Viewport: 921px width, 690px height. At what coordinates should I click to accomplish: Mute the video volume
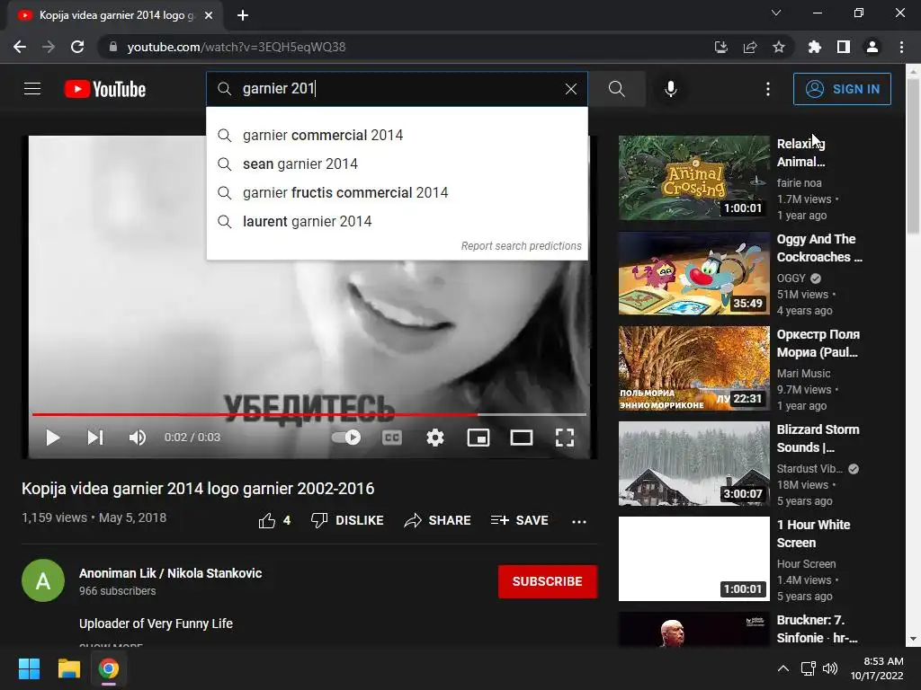pyautogui.click(x=138, y=438)
